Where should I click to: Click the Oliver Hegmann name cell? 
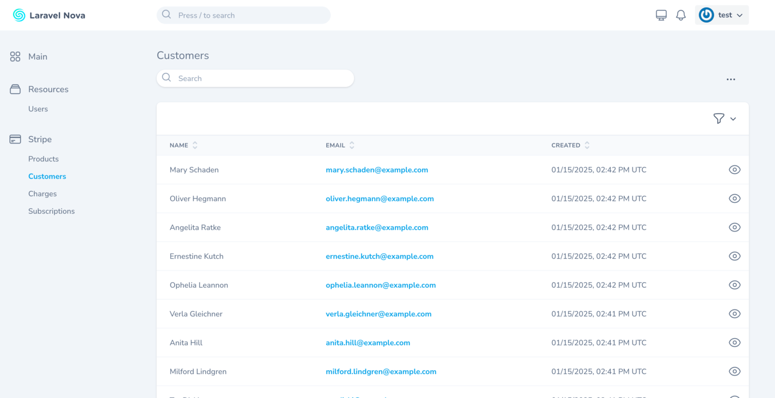pos(197,198)
